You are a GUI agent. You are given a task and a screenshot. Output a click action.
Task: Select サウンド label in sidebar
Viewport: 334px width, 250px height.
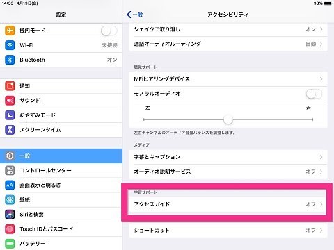30,101
